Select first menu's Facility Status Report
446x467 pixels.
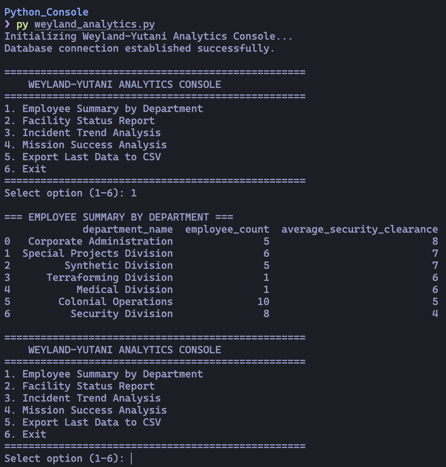80,121
